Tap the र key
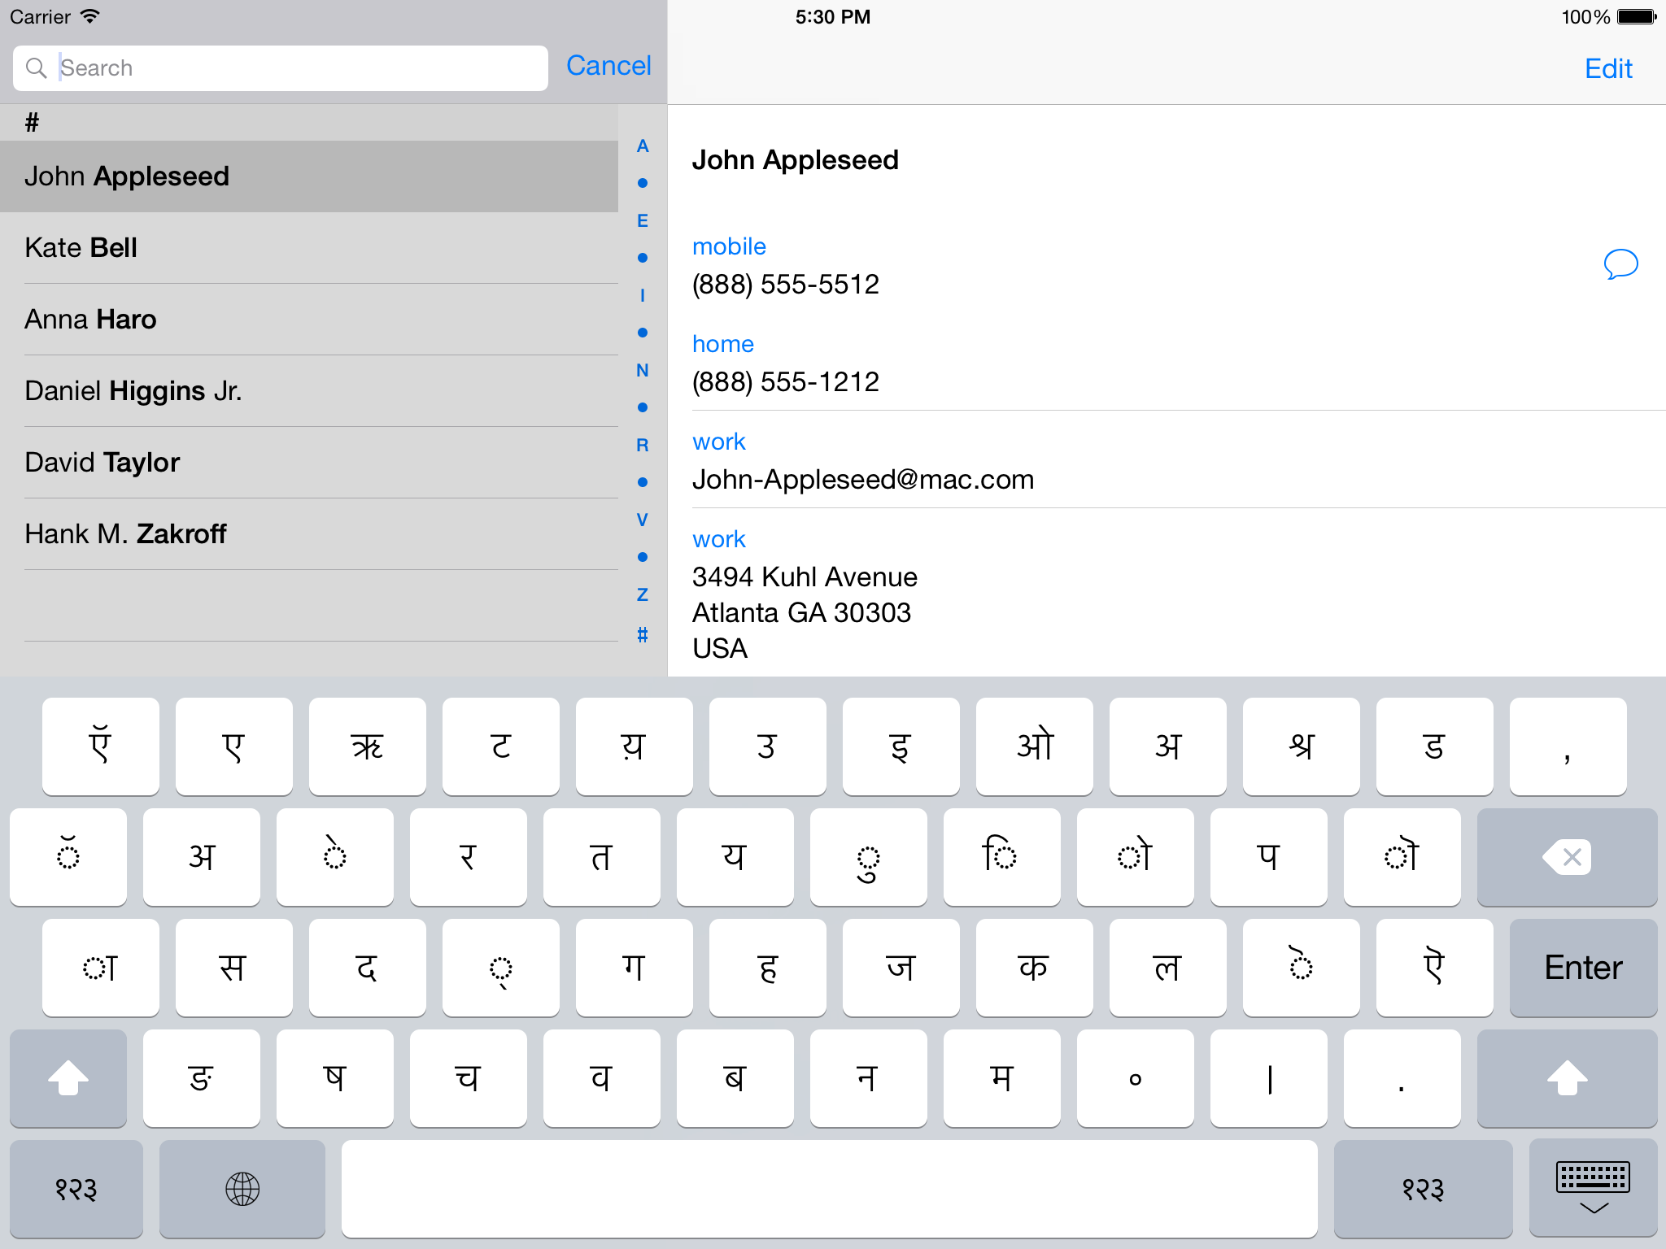The width and height of the screenshot is (1666, 1249). tap(469, 857)
